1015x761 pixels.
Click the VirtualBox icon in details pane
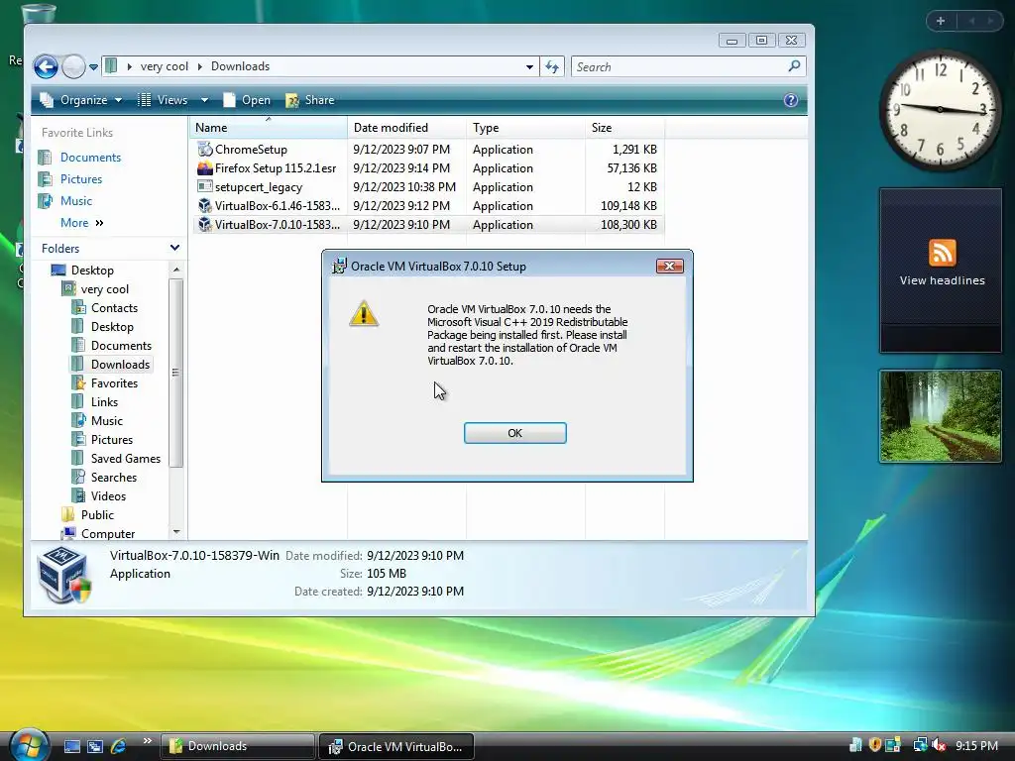point(63,575)
